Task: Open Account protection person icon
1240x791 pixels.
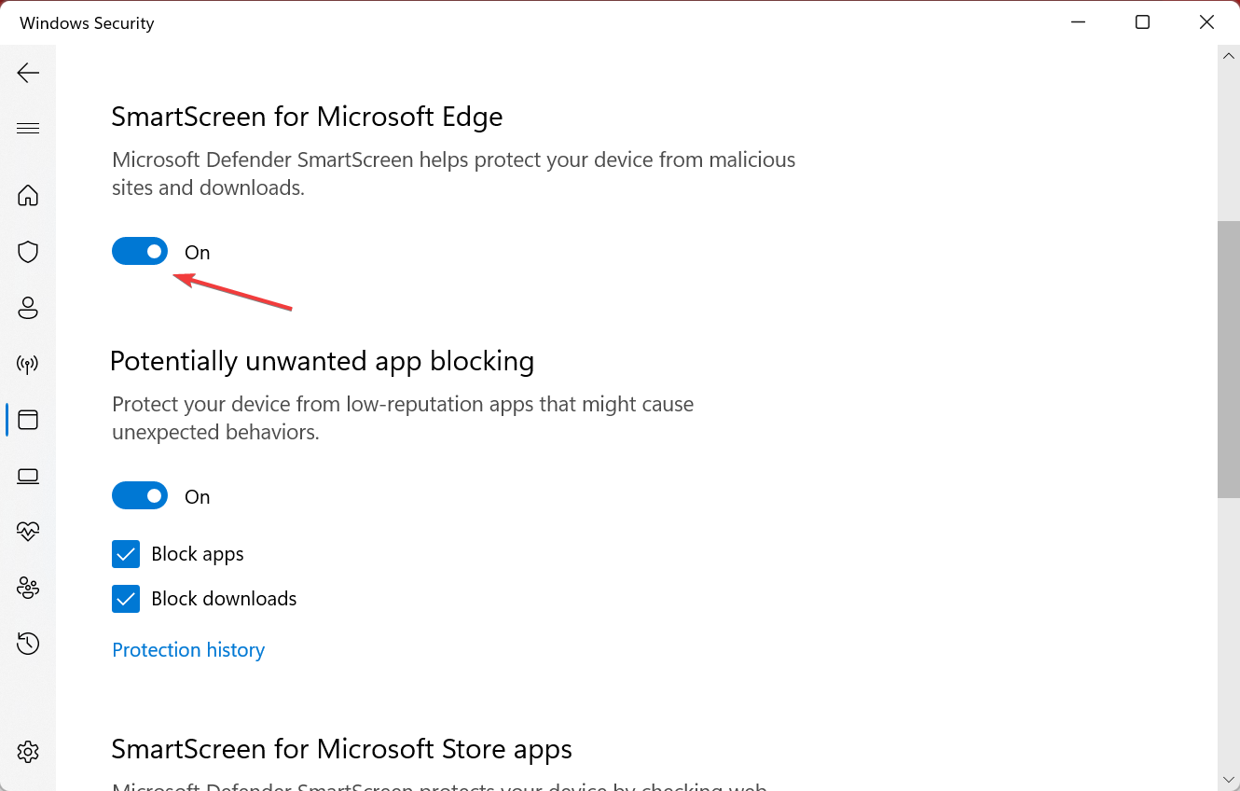Action: pyautogui.click(x=28, y=308)
